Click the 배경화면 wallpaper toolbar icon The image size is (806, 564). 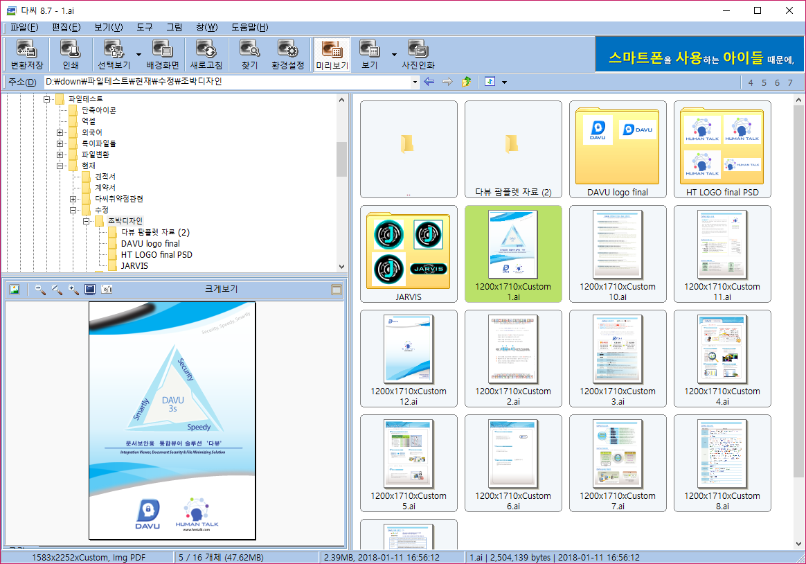163,54
